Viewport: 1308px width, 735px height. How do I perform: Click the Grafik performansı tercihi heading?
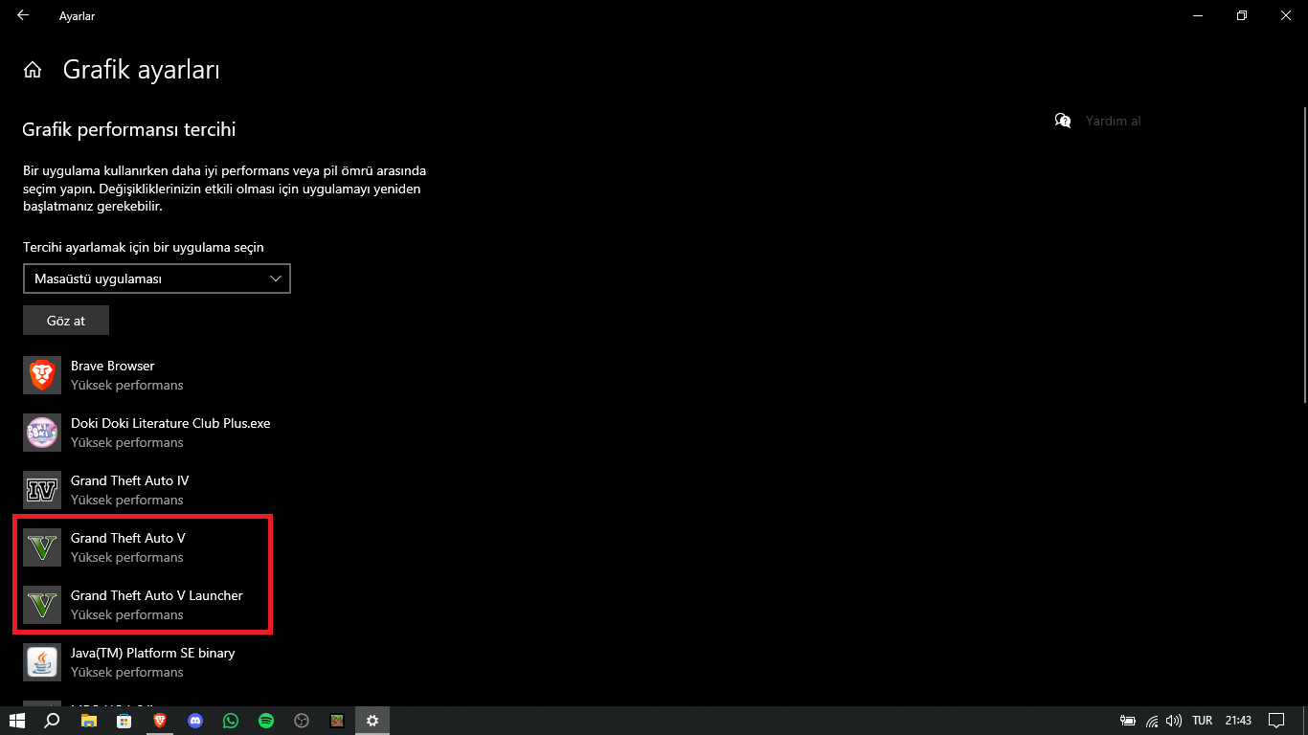coord(129,129)
